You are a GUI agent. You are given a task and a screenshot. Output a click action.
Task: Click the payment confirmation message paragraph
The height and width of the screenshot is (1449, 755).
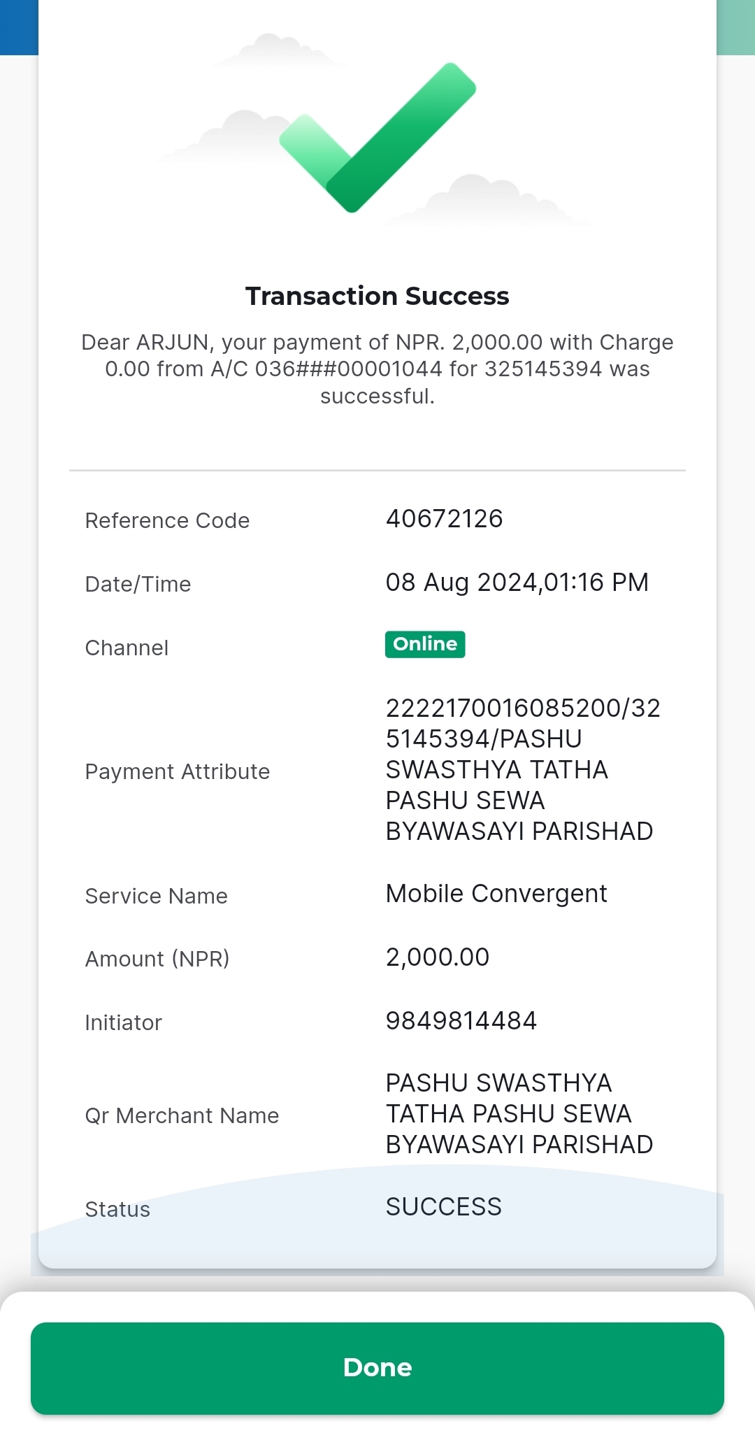(377, 369)
